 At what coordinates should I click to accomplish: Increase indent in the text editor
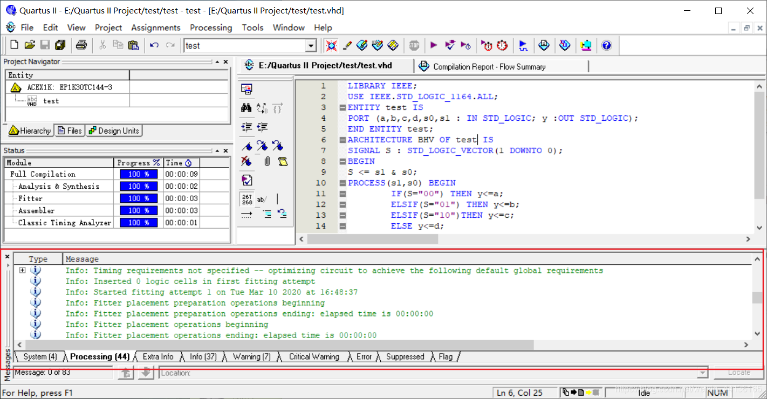click(246, 127)
